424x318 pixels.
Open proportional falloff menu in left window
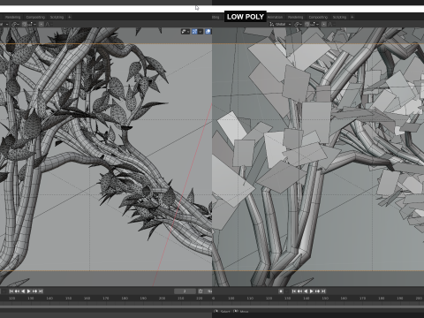click(48, 24)
